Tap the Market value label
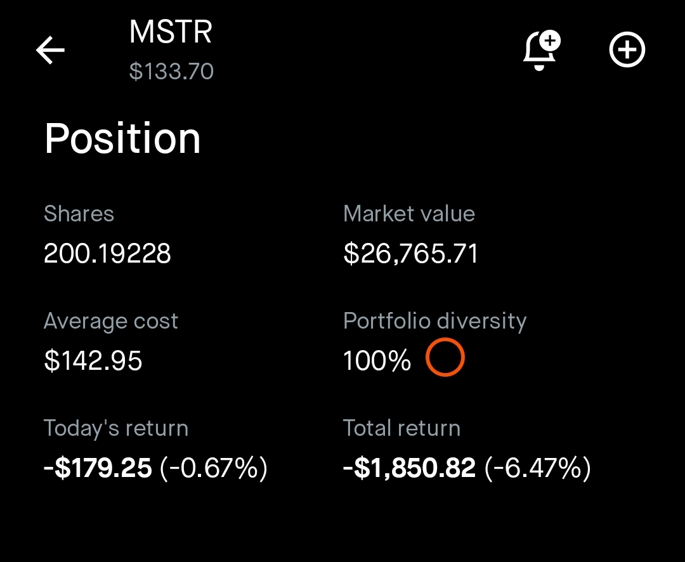 [408, 214]
